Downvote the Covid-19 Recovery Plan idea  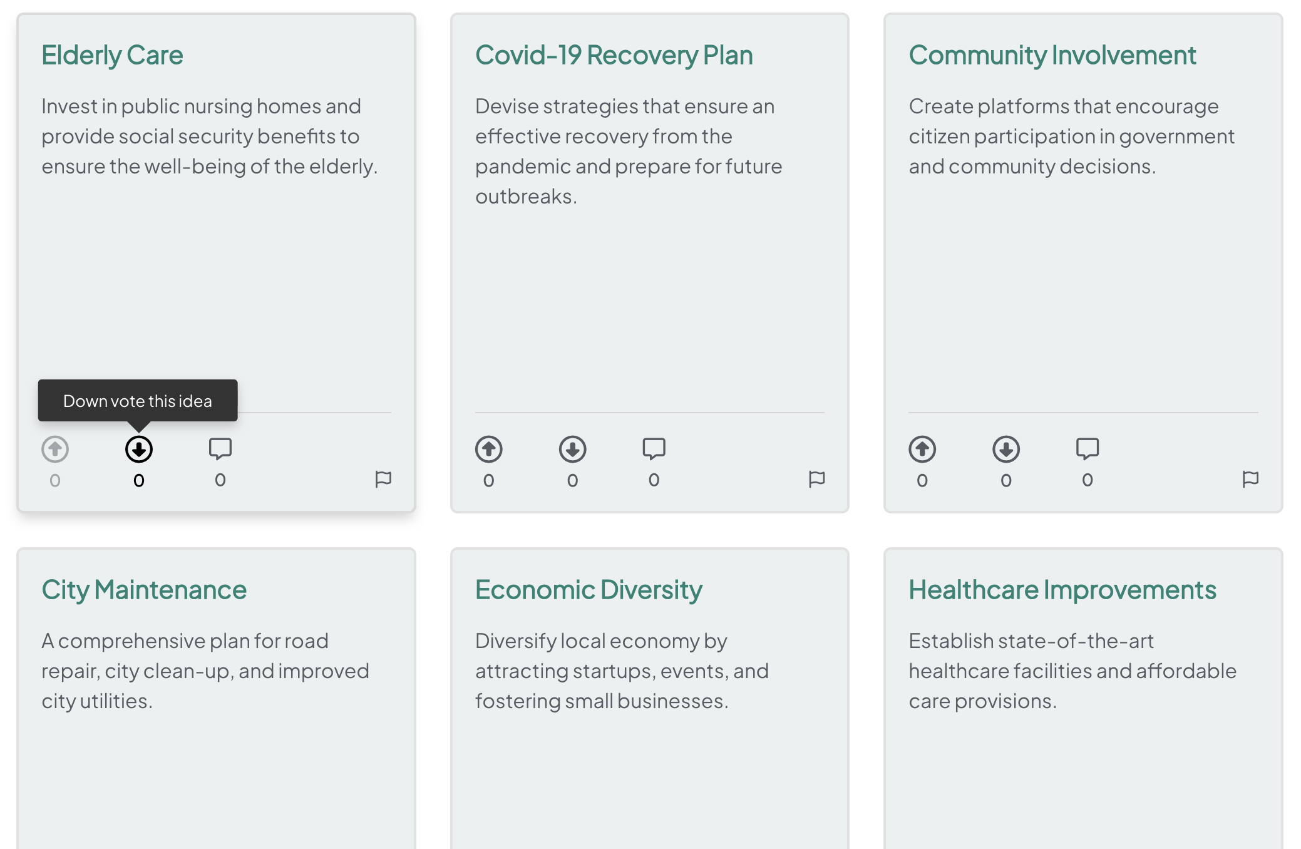pos(572,449)
